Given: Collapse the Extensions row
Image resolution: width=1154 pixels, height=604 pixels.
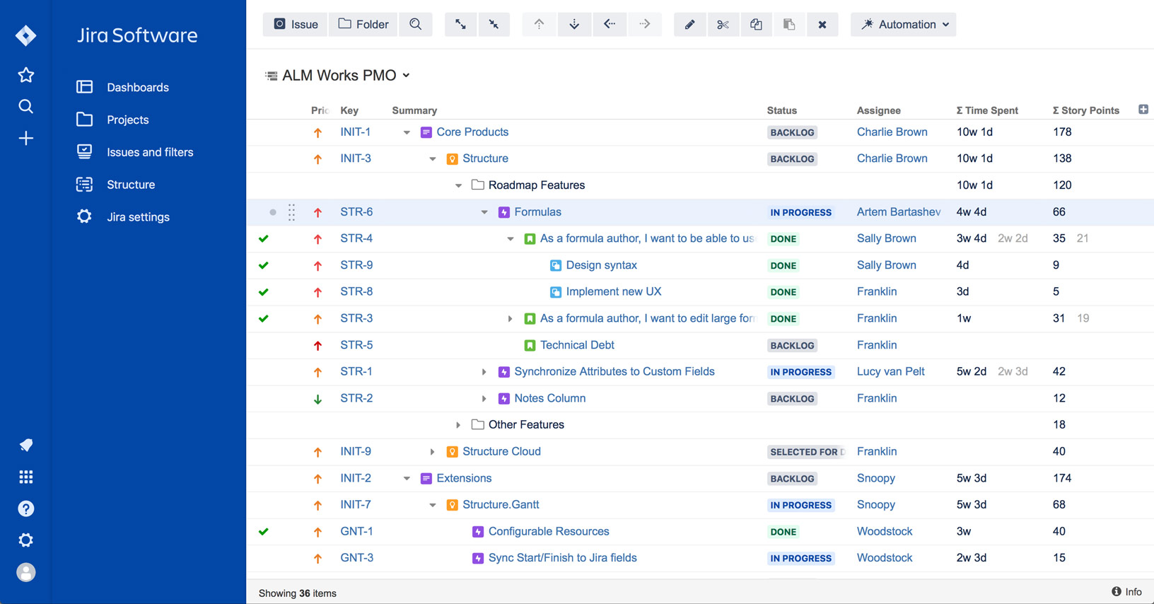Looking at the screenshot, I should click(x=407, y=479).
